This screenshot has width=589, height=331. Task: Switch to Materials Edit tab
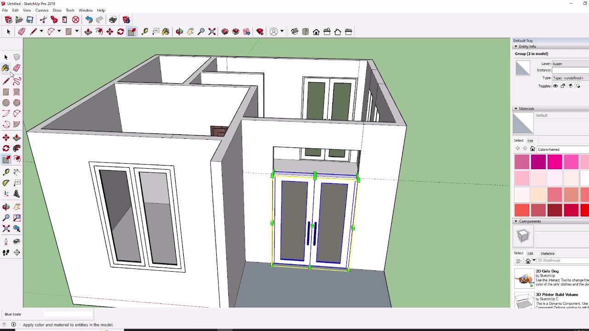(x=530, y=141)
